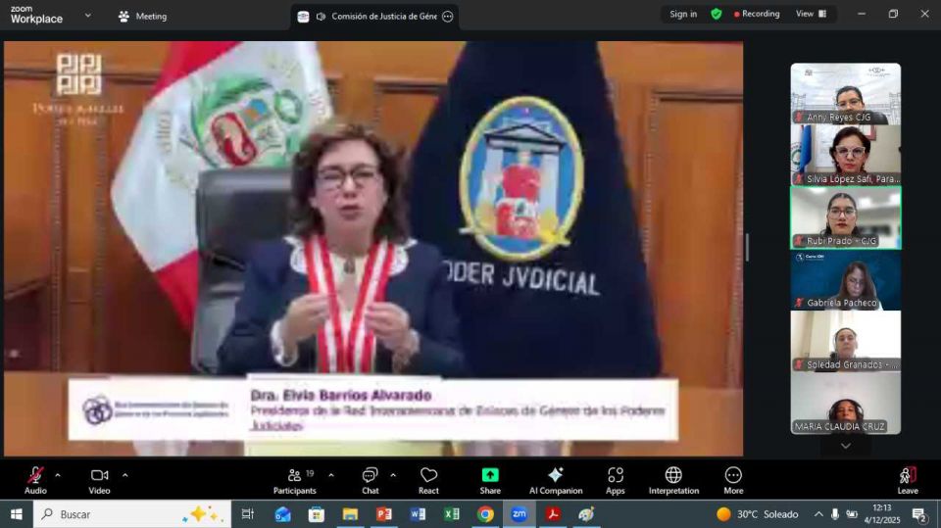This screenshot has height=528, width=941.
Task: Expand the audio settings arrow
Action: [x=58, y=475]
